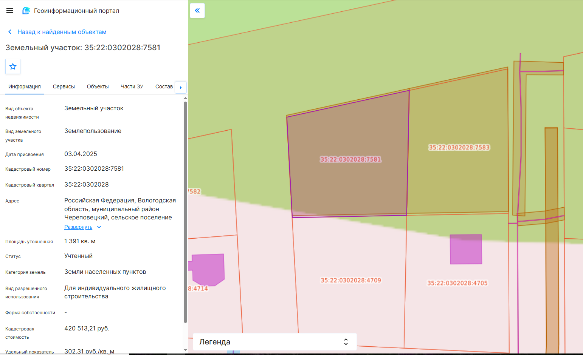The image size is (583, 355).
Task: Click scrollbar down arrow in info panel
Action: (185, 350)
